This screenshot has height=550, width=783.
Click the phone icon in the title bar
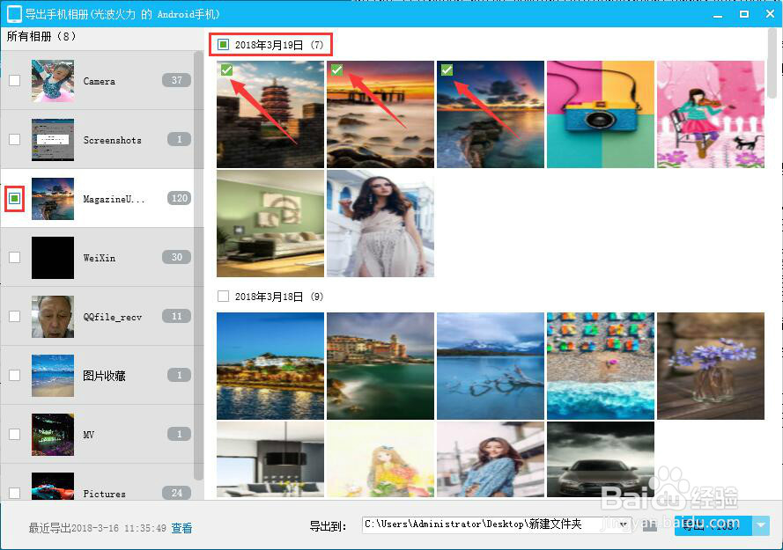click(12, 13)
